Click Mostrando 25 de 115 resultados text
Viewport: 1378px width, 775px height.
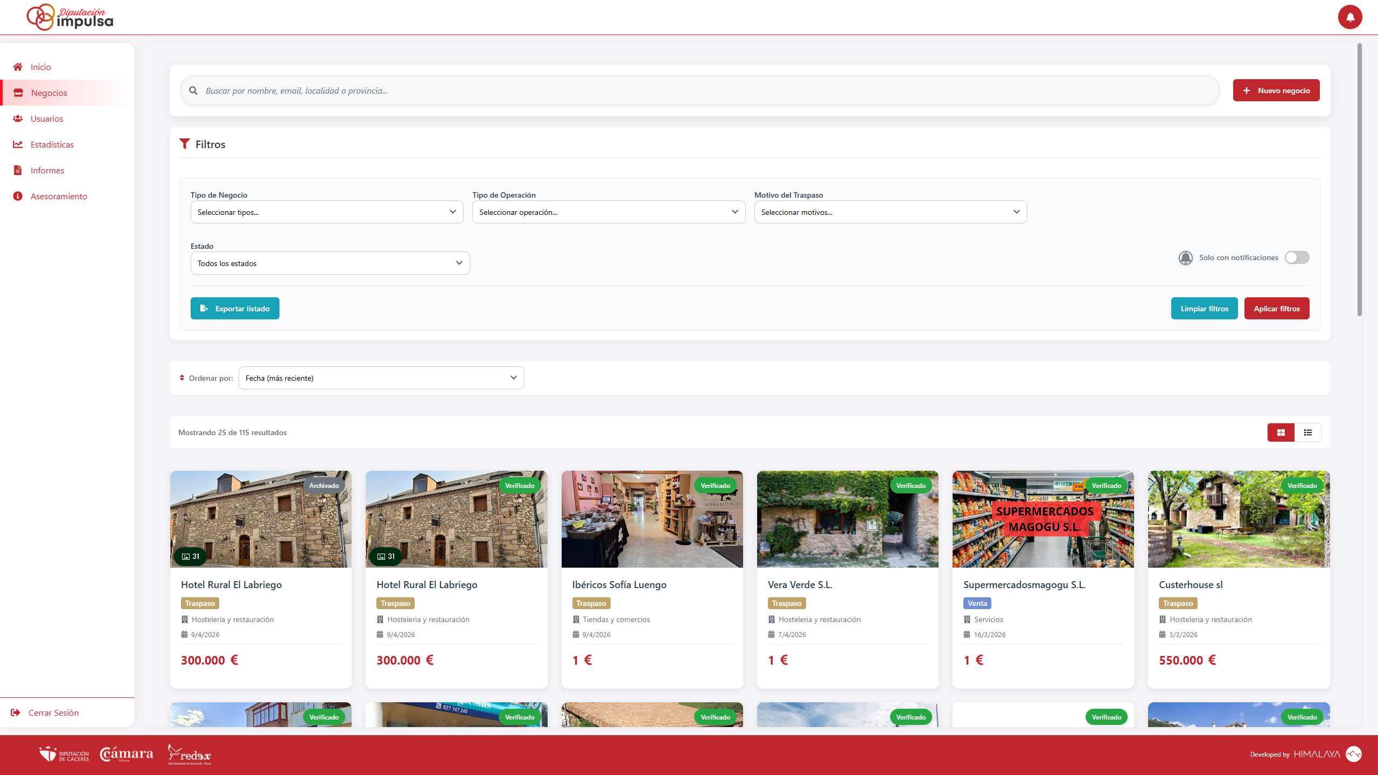click(233, 432)
